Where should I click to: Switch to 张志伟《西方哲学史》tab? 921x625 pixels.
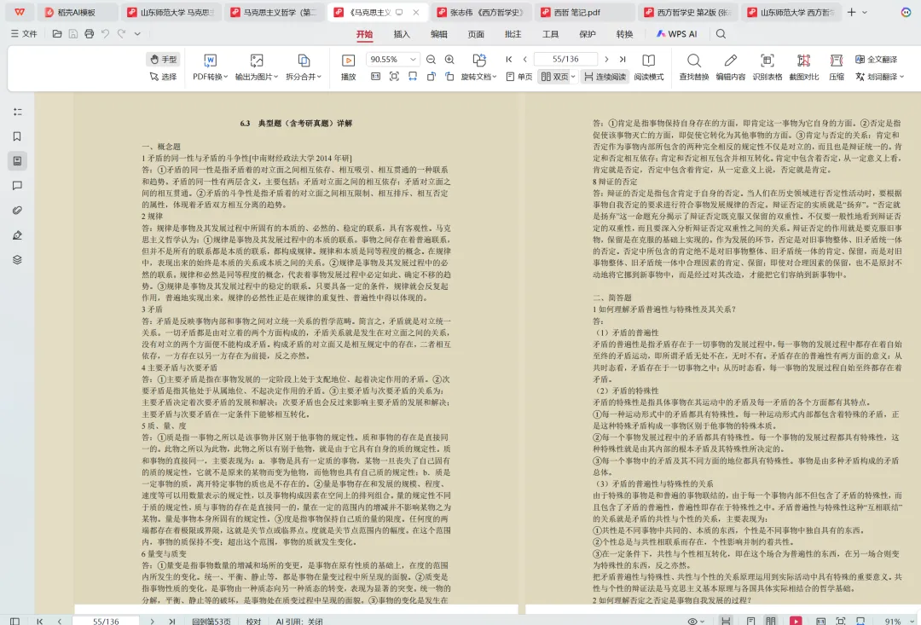coord(480,12)
